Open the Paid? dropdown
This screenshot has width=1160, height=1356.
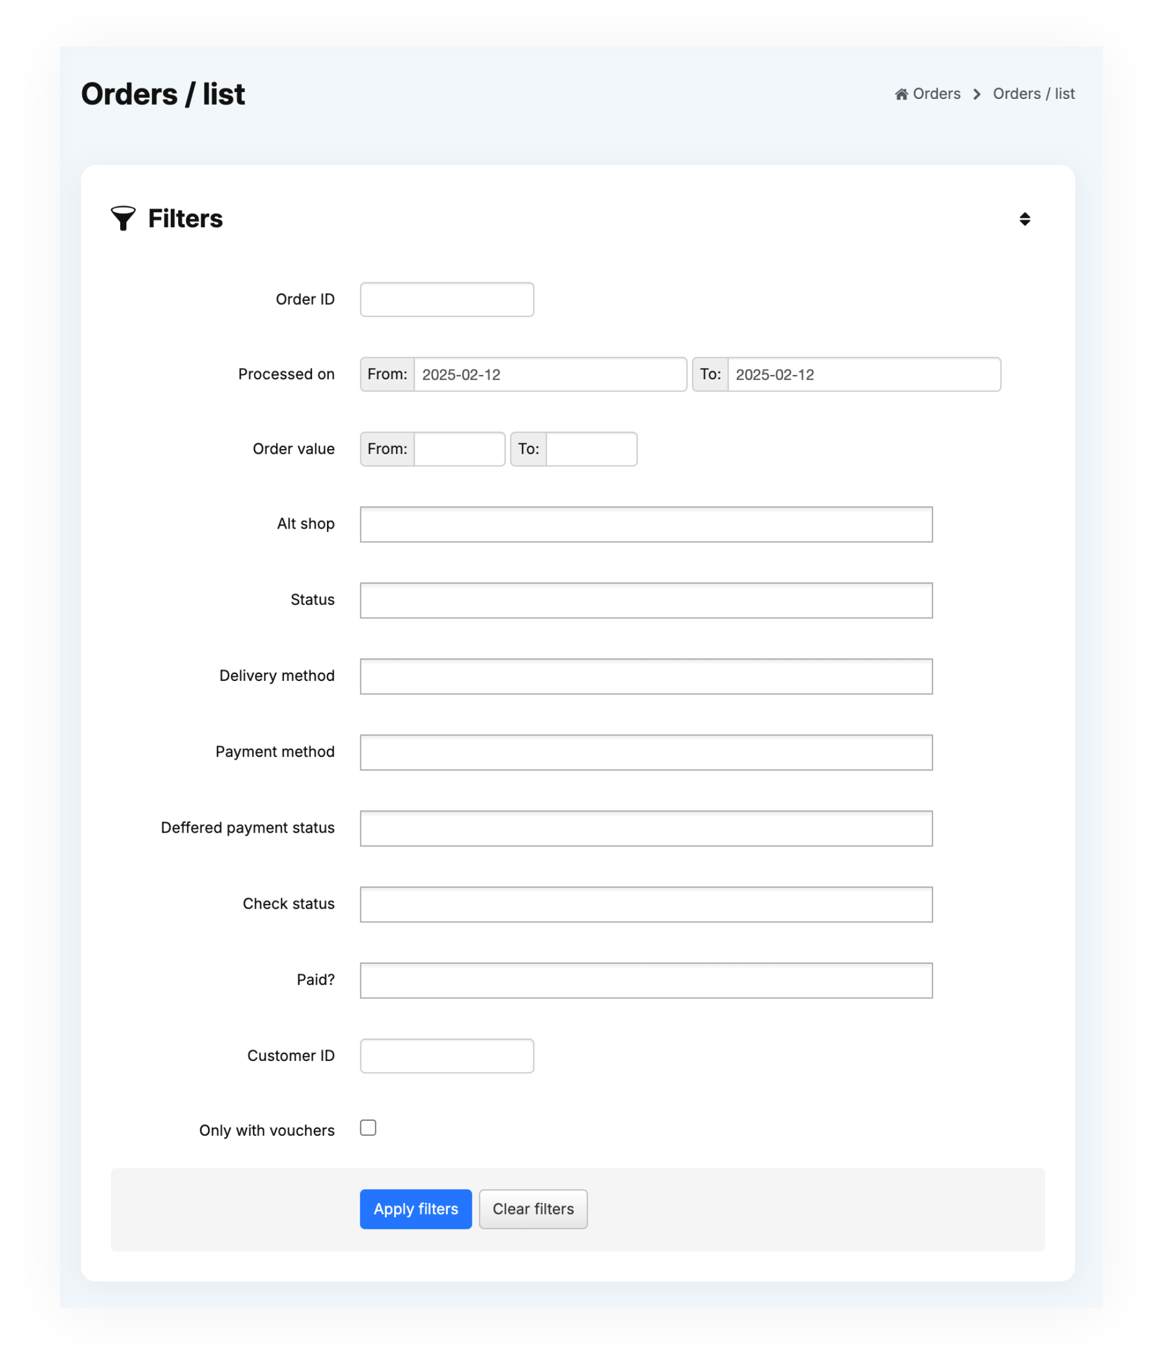tap(646, 980)
